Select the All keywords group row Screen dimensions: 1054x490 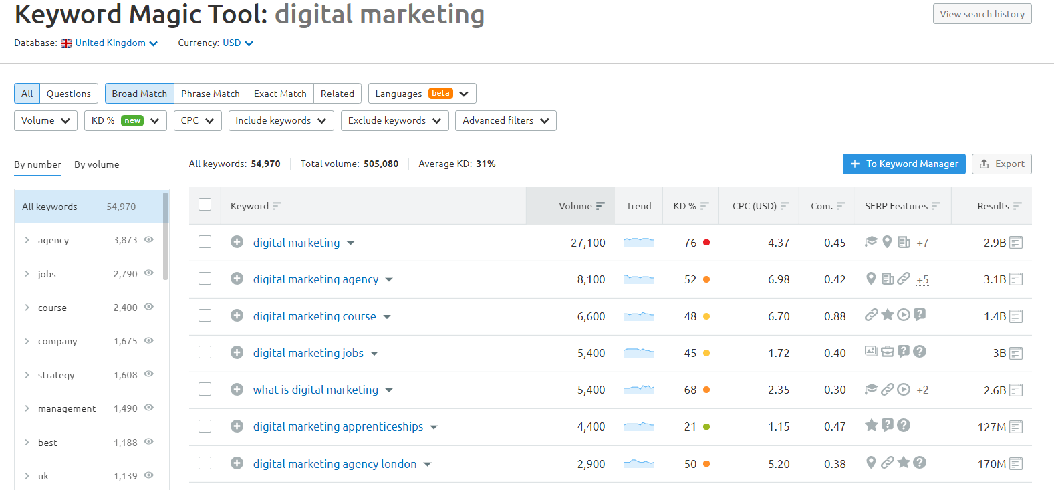click(89, 207)
